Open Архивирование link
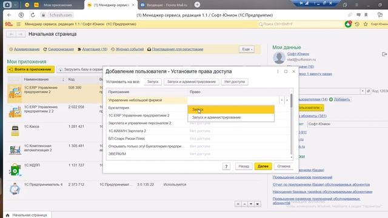388x218 pixels. 27,49
